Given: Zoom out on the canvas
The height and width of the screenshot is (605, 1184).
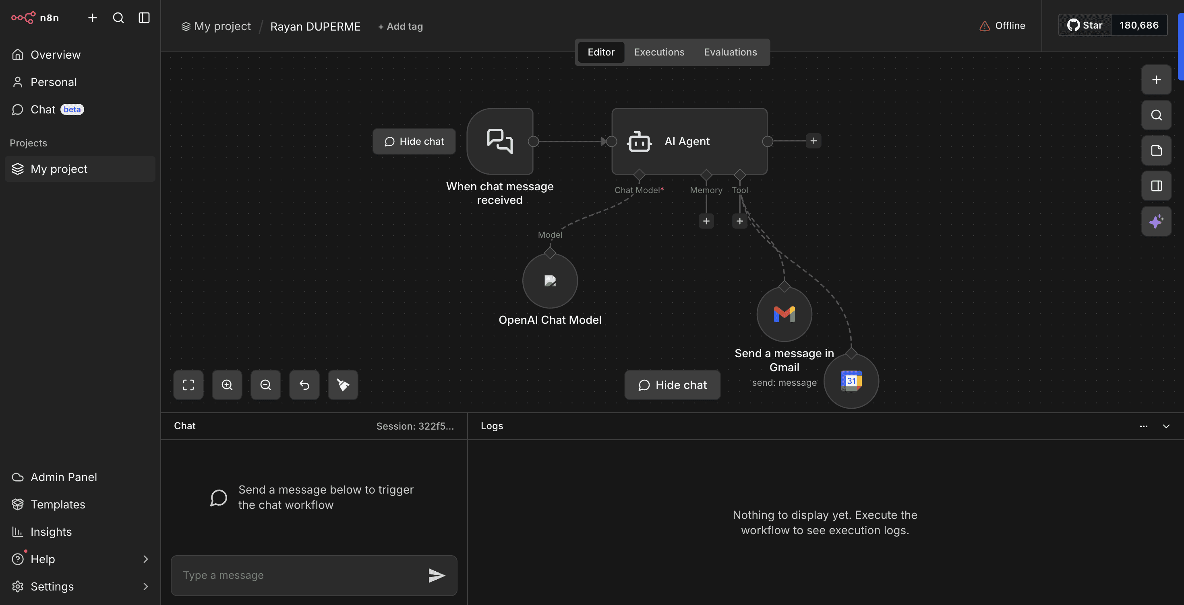Looking at the screenshot, I should pos(266,385).
